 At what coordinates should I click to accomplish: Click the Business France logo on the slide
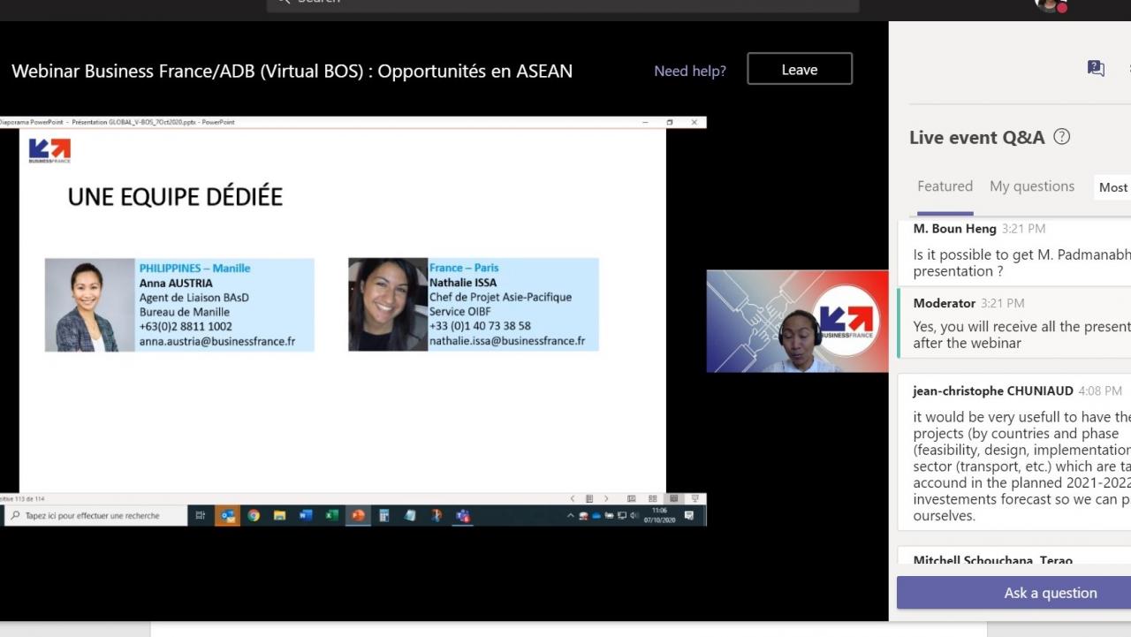[49, 150]
